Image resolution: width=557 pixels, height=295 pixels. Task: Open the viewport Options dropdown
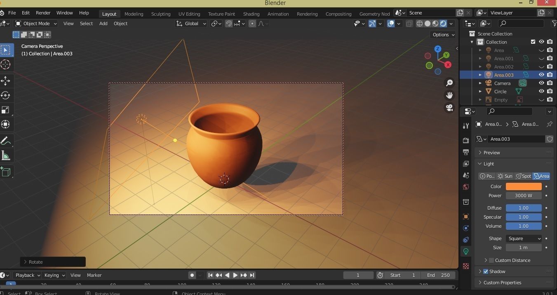[443, 35]
